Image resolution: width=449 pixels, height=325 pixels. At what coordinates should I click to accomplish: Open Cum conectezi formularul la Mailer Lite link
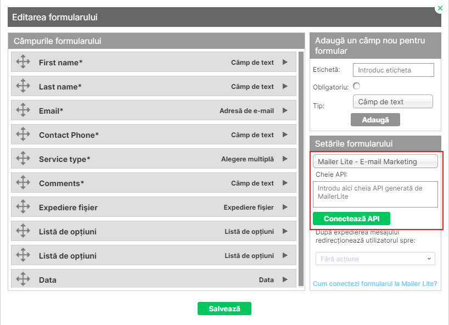(x=374, y=284)
